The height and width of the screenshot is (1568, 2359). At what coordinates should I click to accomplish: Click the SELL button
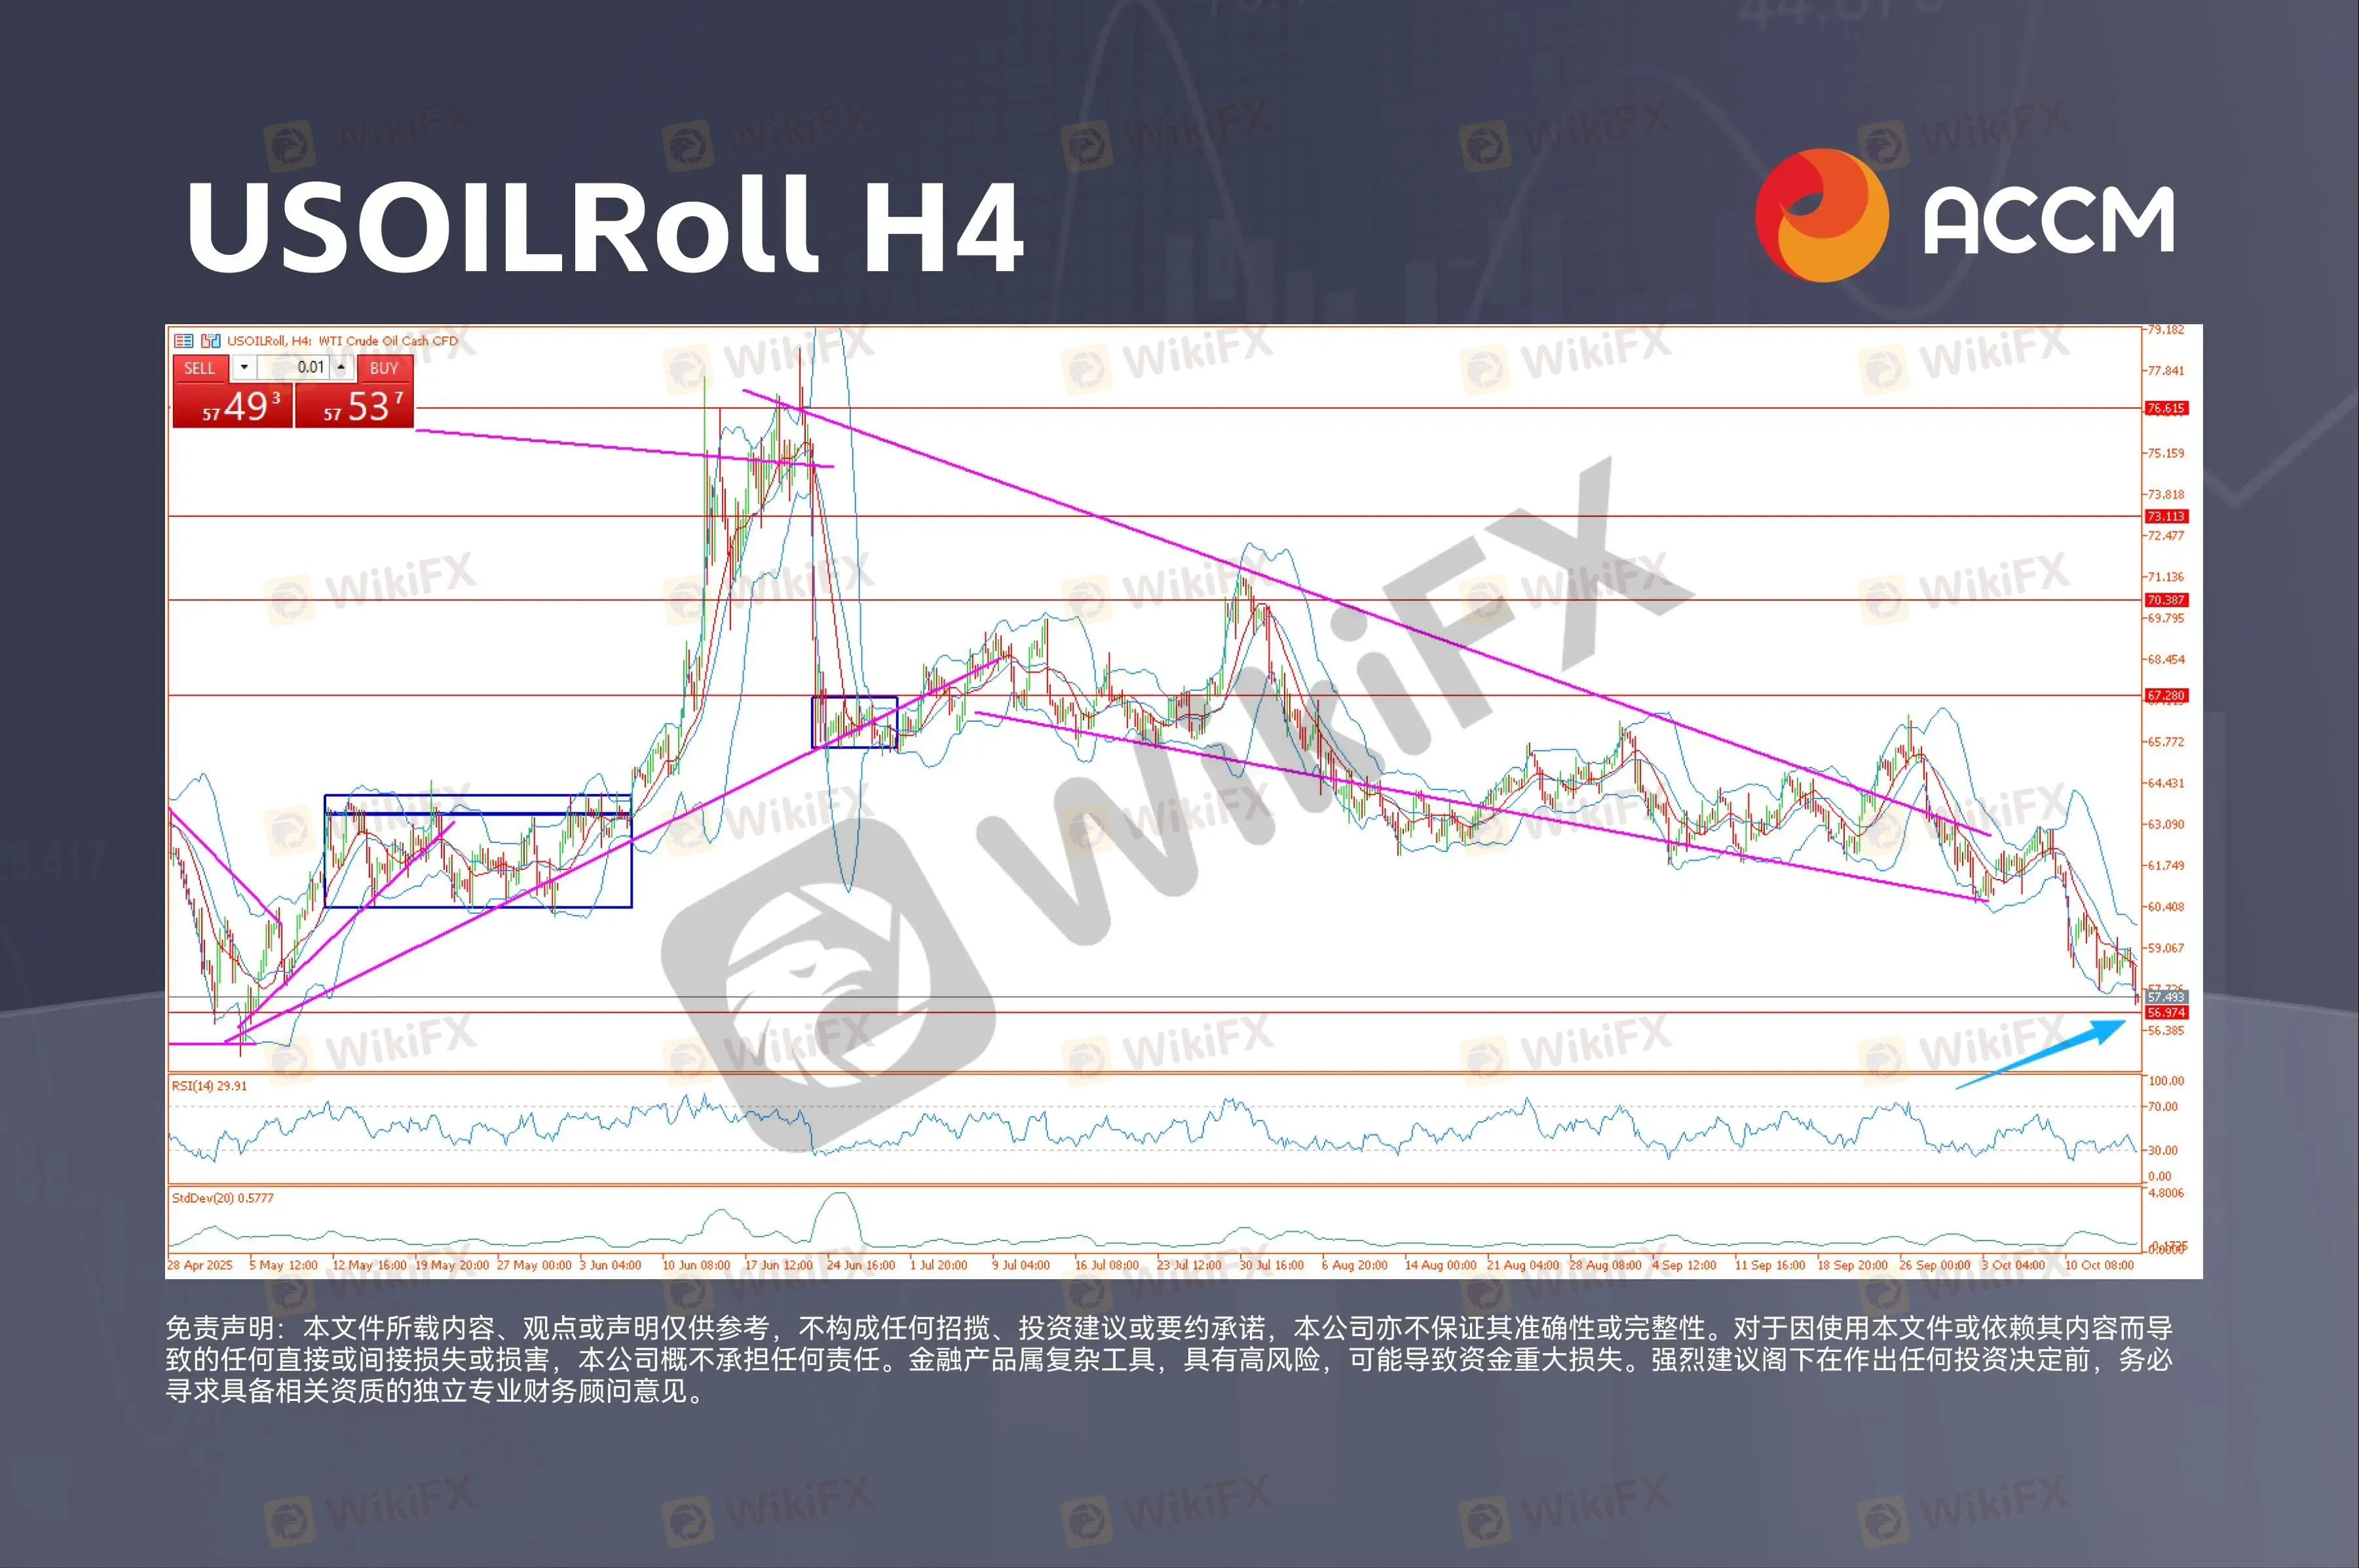click(200, 368)
